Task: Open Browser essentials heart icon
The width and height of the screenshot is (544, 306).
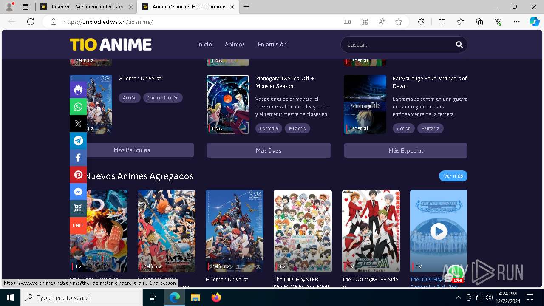Action: pyautogui.click(x=498, y=22)
